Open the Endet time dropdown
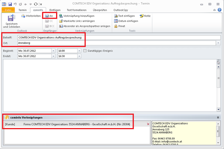This screenshot has height=149, width=224. click(x=79, y=56)
